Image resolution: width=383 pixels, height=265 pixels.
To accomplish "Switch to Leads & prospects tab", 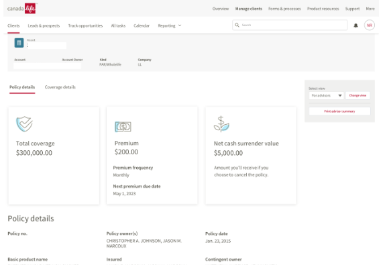I will [44, 25].
